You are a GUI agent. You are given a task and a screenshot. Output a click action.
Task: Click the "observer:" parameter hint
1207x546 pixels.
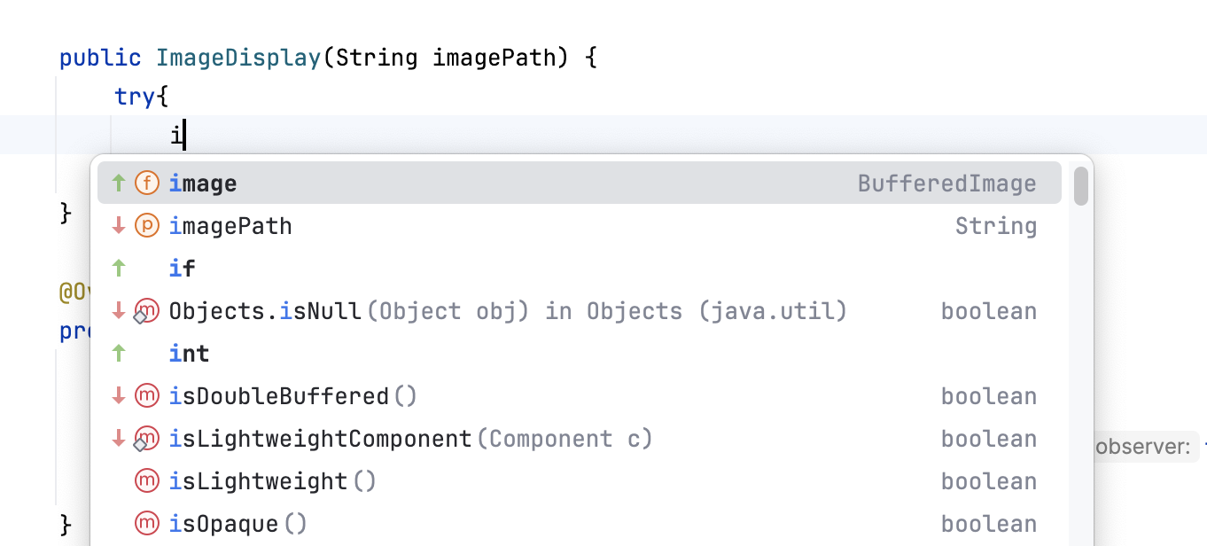(1142, 447)
